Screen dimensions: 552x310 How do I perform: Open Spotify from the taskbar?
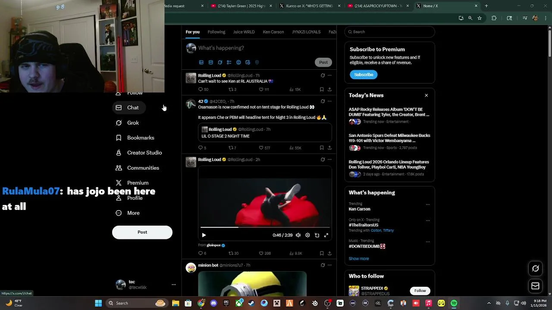tap(454, 303)
